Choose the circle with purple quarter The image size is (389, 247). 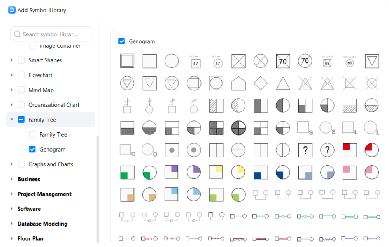pos(194,173)
